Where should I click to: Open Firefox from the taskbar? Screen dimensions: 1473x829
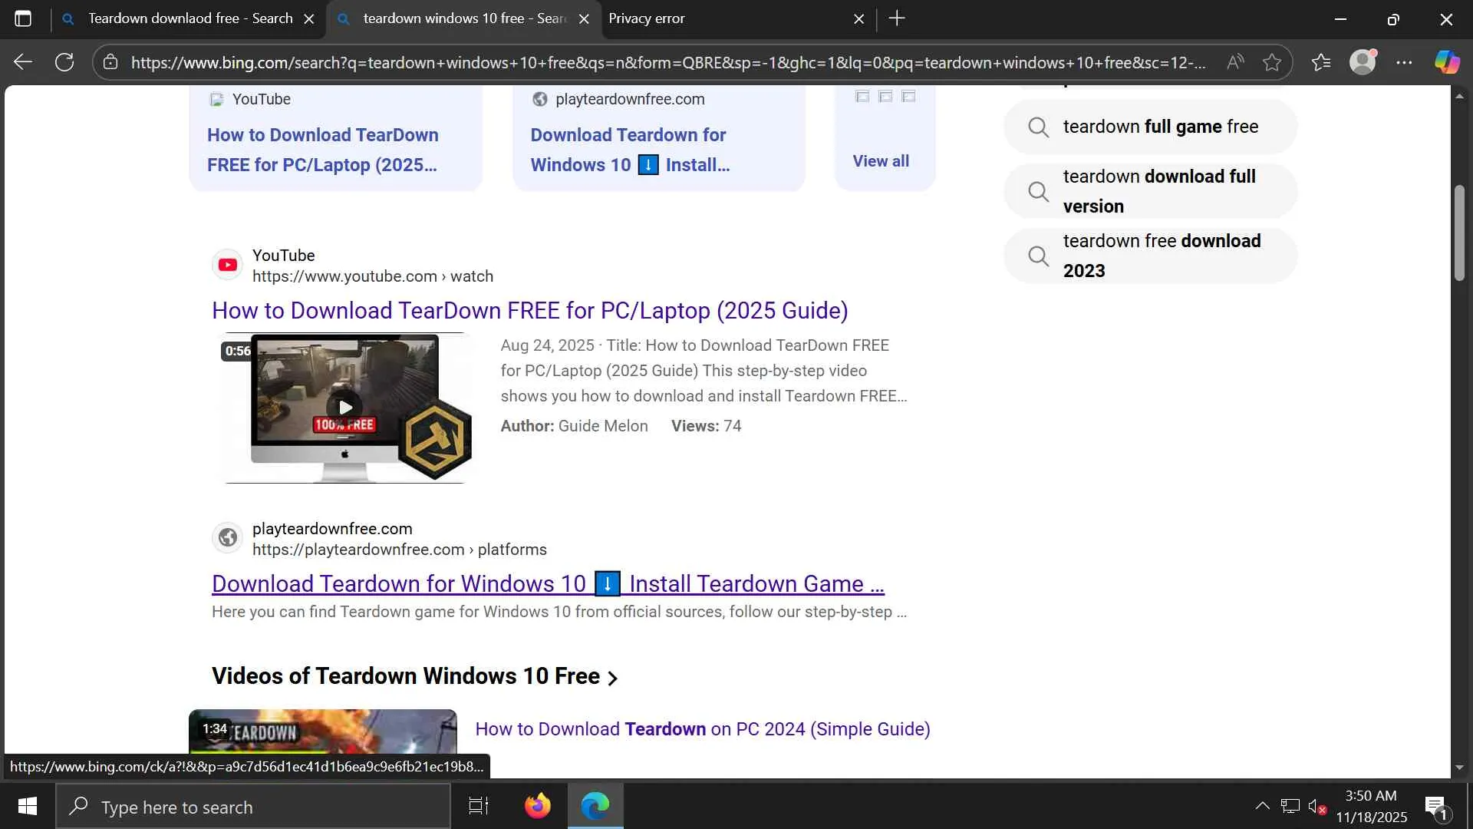(537, 806)
